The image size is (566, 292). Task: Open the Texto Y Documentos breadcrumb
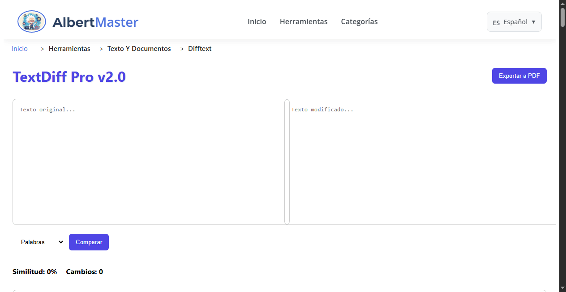pos(139,48)
